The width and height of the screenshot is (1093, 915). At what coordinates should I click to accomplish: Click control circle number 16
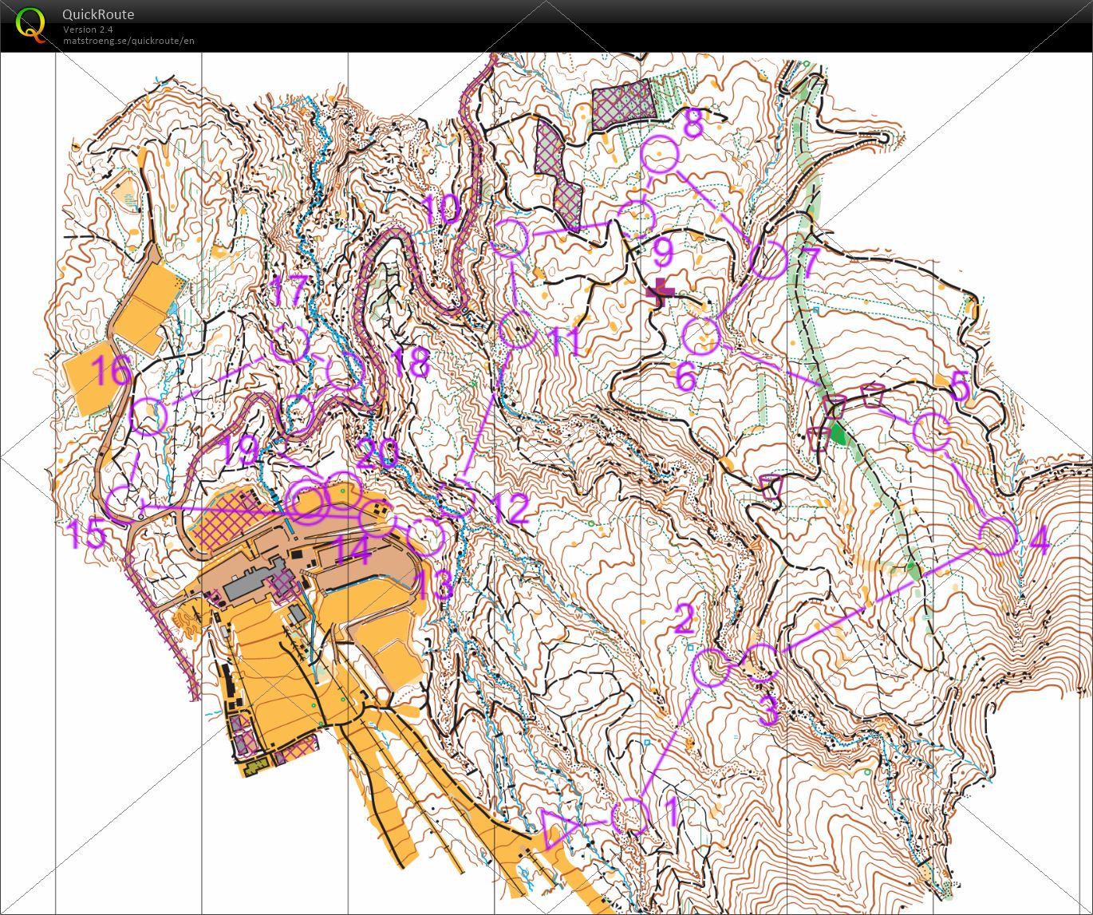pos(148,416)
